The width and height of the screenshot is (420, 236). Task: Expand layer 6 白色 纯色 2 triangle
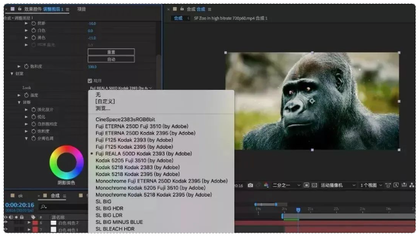click(x=29, y=223)
